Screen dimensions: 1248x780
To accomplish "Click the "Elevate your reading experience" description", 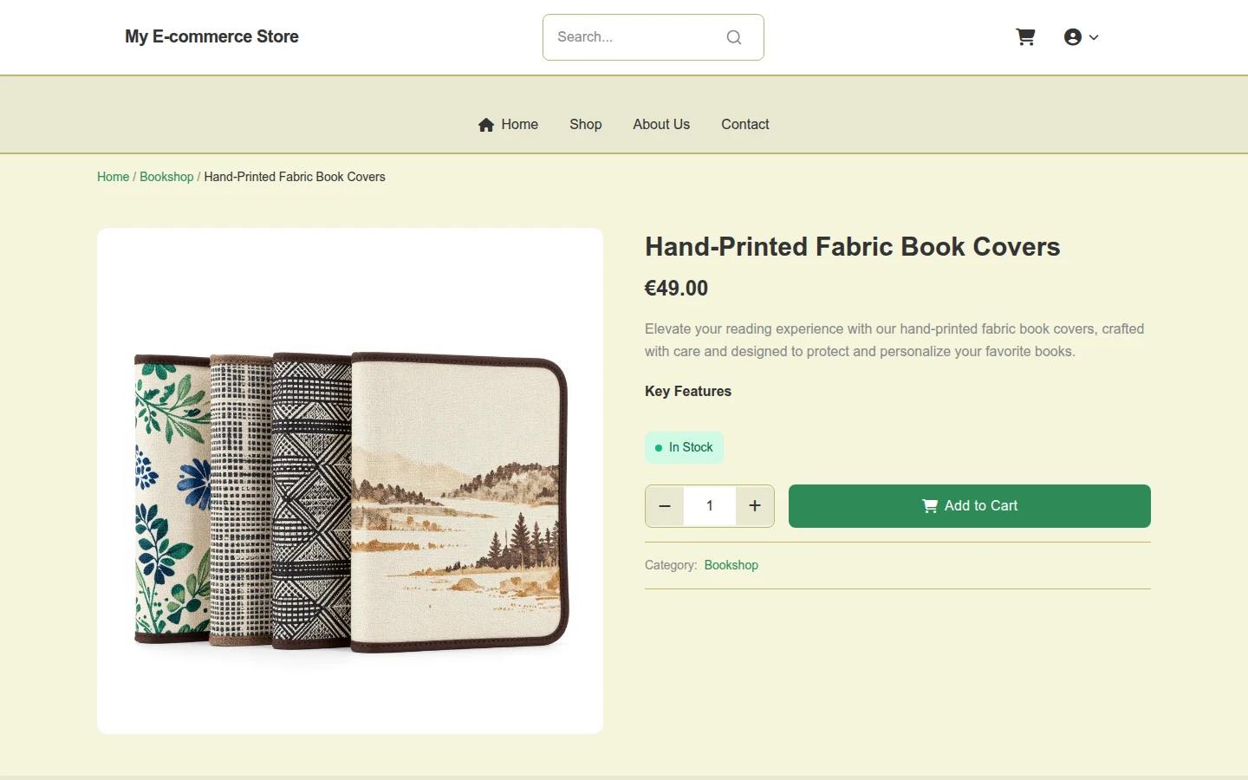I will click(x=894, y=340).
